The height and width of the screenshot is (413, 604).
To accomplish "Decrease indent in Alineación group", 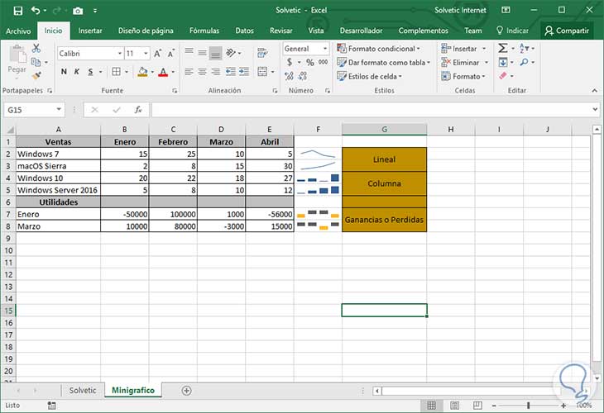I will [230, 72].
